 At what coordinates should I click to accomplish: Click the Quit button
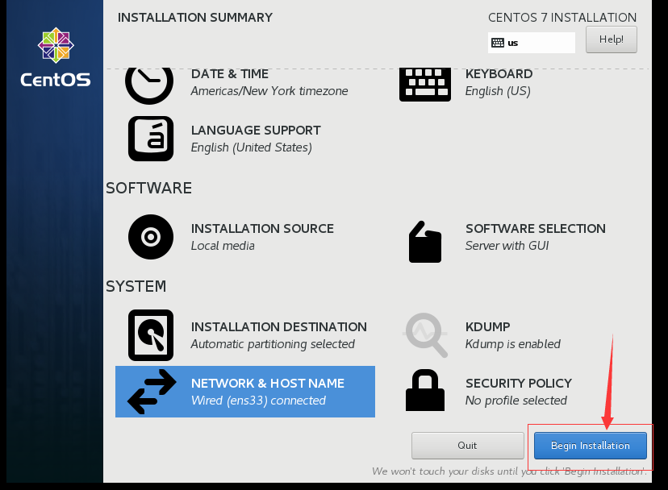point(467,446)
